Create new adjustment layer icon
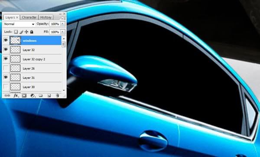 click(32, 95)
